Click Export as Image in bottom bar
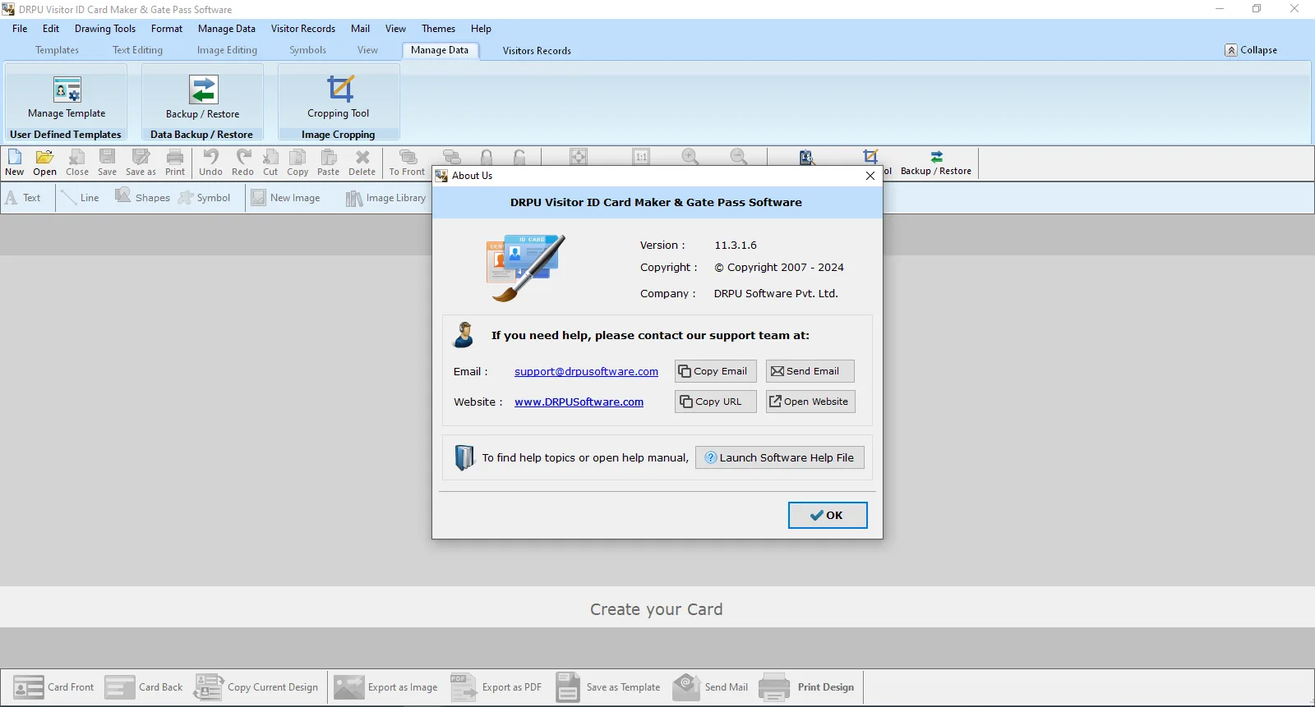 click(x=386, y=687)
